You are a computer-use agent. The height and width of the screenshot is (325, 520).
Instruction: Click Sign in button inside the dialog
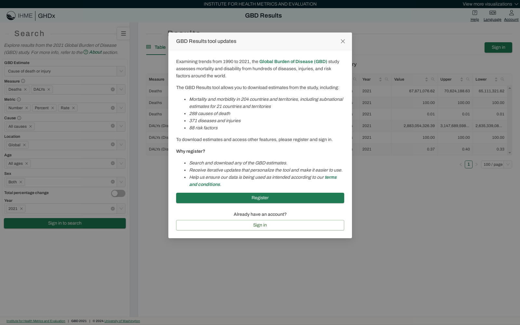[260, 225]
